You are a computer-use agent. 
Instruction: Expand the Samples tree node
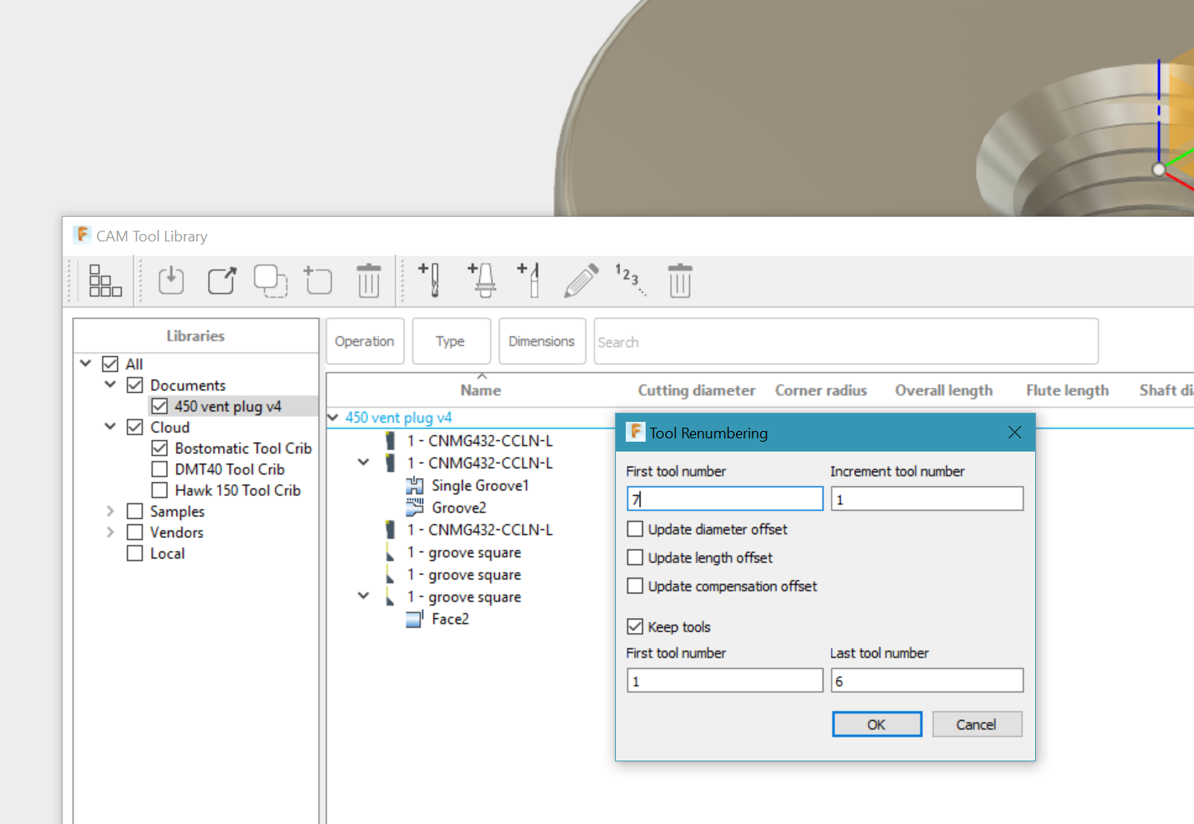110,512
